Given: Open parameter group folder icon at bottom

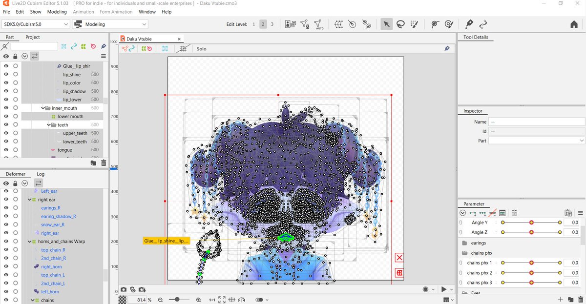Looking at the screenshot, I should [x=570, y=299].
